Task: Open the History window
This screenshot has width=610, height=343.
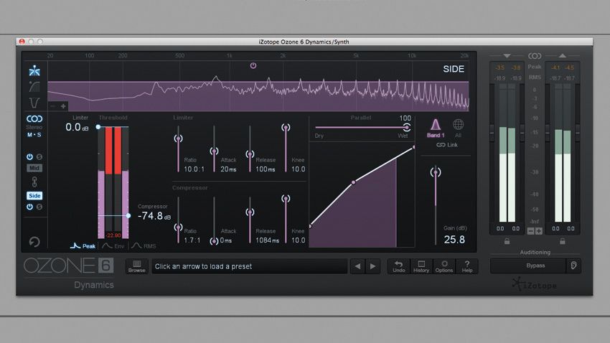Action: point(421,266)
